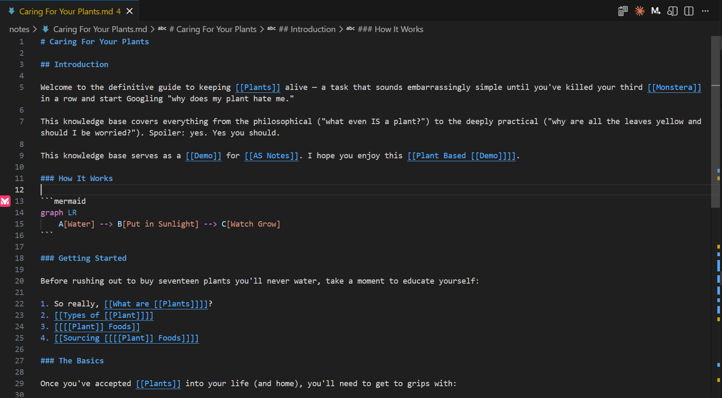Follow the AS Notes wiki link
Image resolution: width=722 pixels, height=398 pixels.
coord(271,155)
